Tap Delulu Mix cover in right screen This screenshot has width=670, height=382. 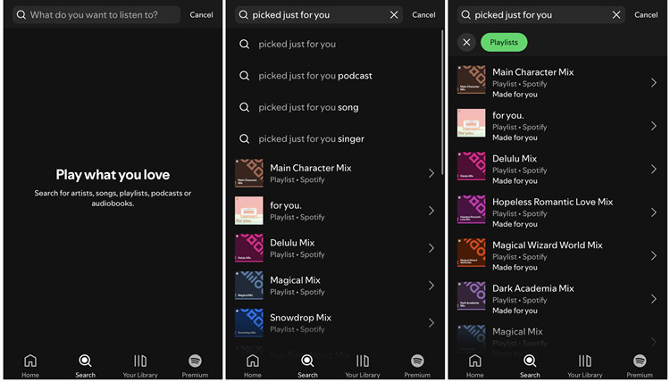click(472, 166)
